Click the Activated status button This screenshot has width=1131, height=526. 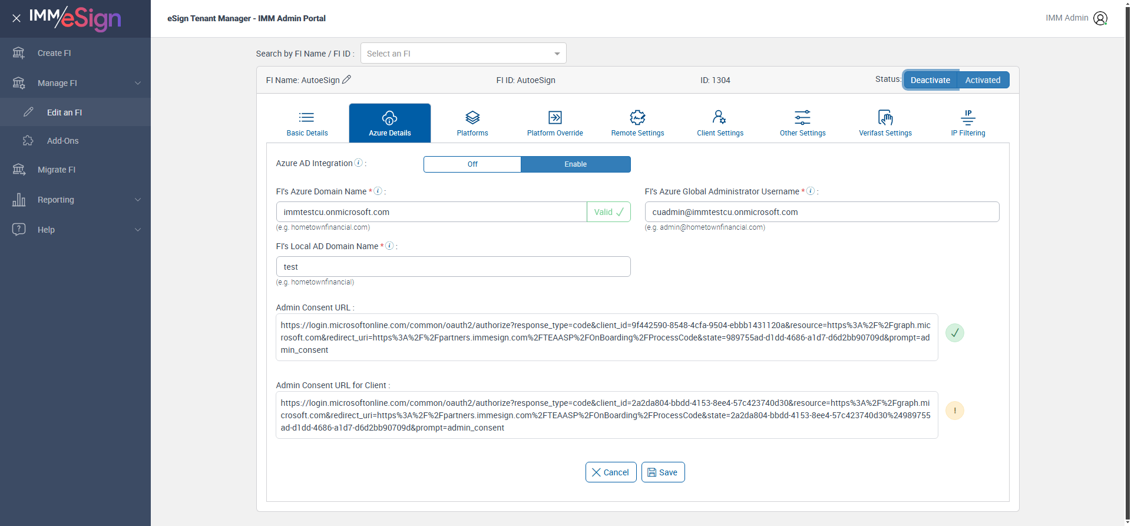pos(983,80)
